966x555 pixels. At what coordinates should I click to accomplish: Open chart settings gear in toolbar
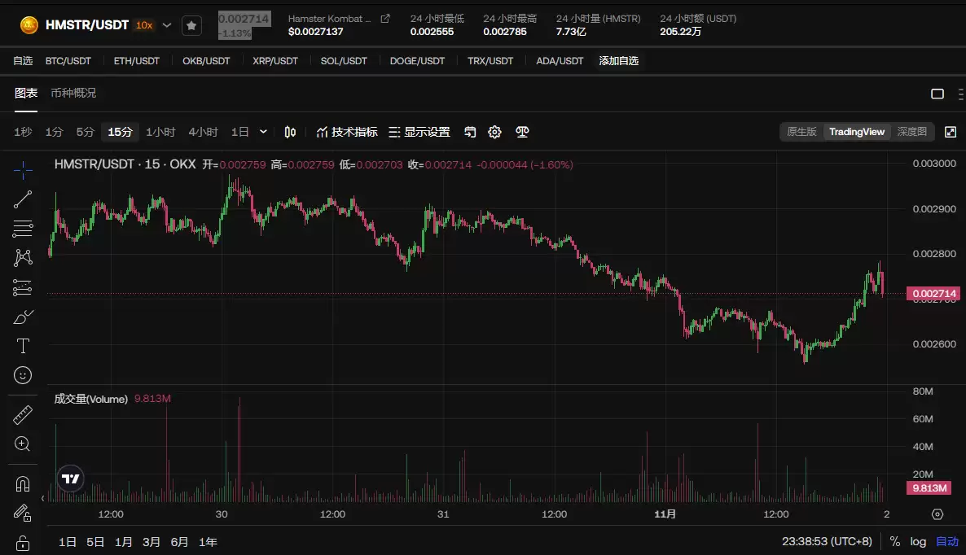pos(494,132)
